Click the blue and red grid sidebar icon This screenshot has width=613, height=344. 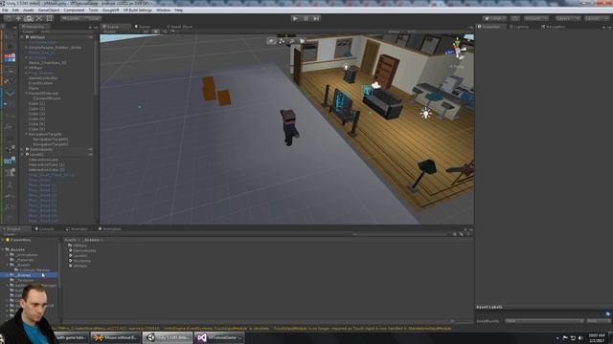[10, 58]
